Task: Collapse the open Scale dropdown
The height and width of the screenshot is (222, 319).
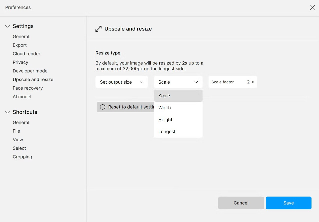Action: [x=178, y=82]
